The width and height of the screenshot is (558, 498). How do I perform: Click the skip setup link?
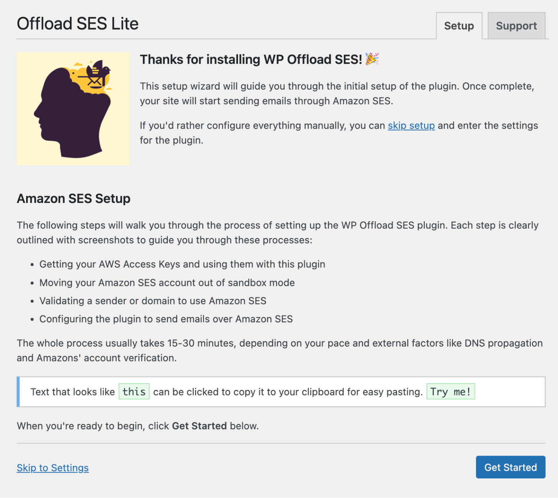coord(411,126)
